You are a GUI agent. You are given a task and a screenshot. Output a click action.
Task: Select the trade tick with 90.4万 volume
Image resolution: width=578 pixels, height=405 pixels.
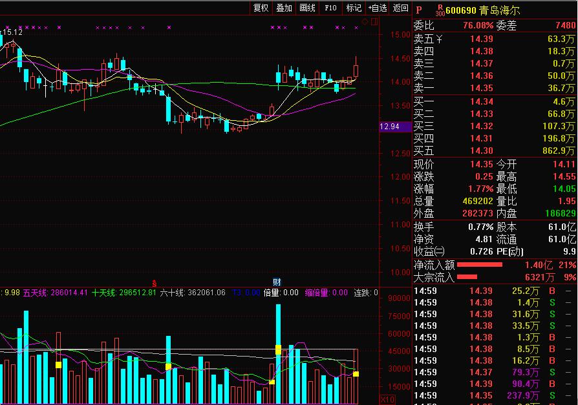pos(495,384)
